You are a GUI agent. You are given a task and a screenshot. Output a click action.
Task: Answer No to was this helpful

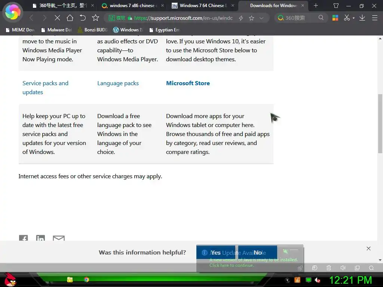(x=258, y=252)
